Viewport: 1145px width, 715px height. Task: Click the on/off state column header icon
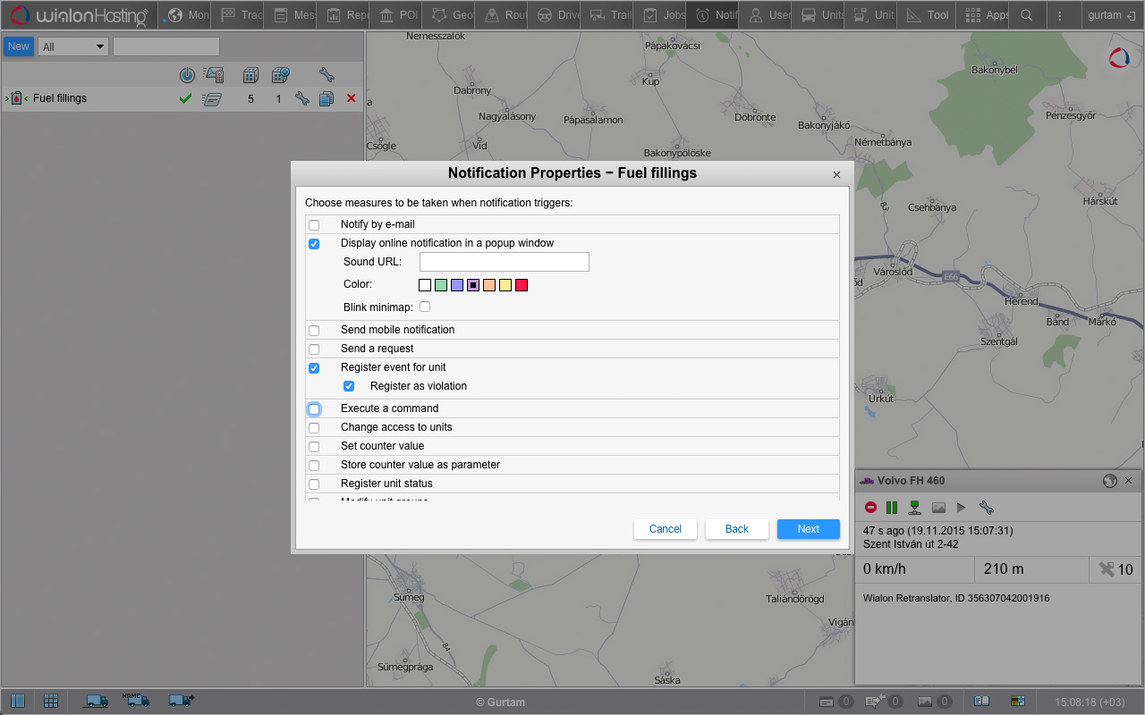coord(186,76)
